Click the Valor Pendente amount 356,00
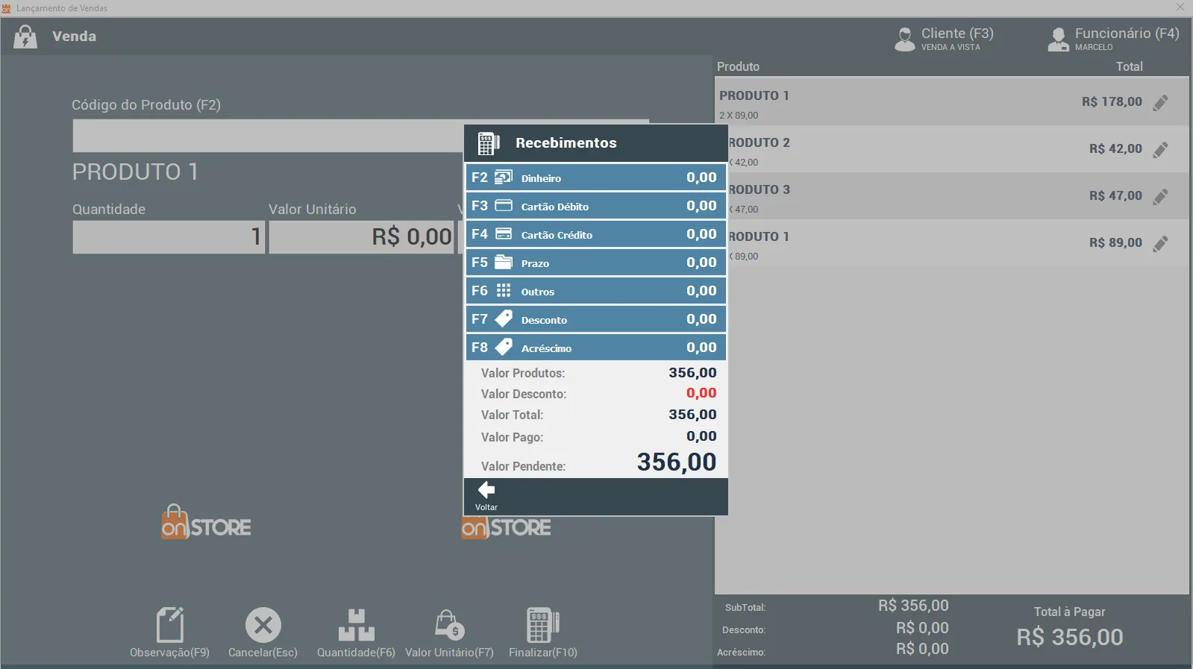The height and width of the screenshot is (669, 1193). (677, 462)
